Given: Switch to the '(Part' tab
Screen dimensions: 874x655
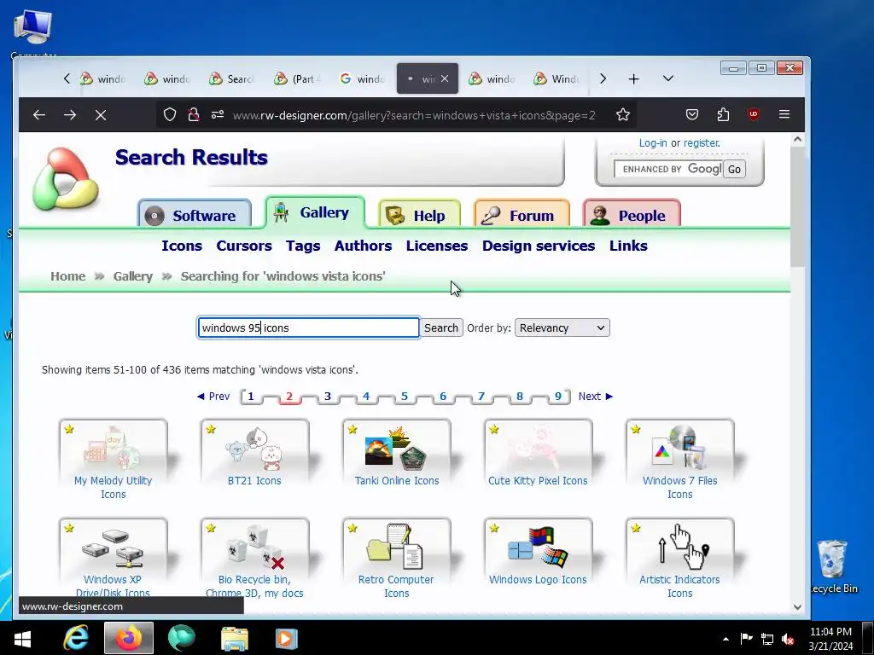Looking at the screenshot, I should point(298,79).
